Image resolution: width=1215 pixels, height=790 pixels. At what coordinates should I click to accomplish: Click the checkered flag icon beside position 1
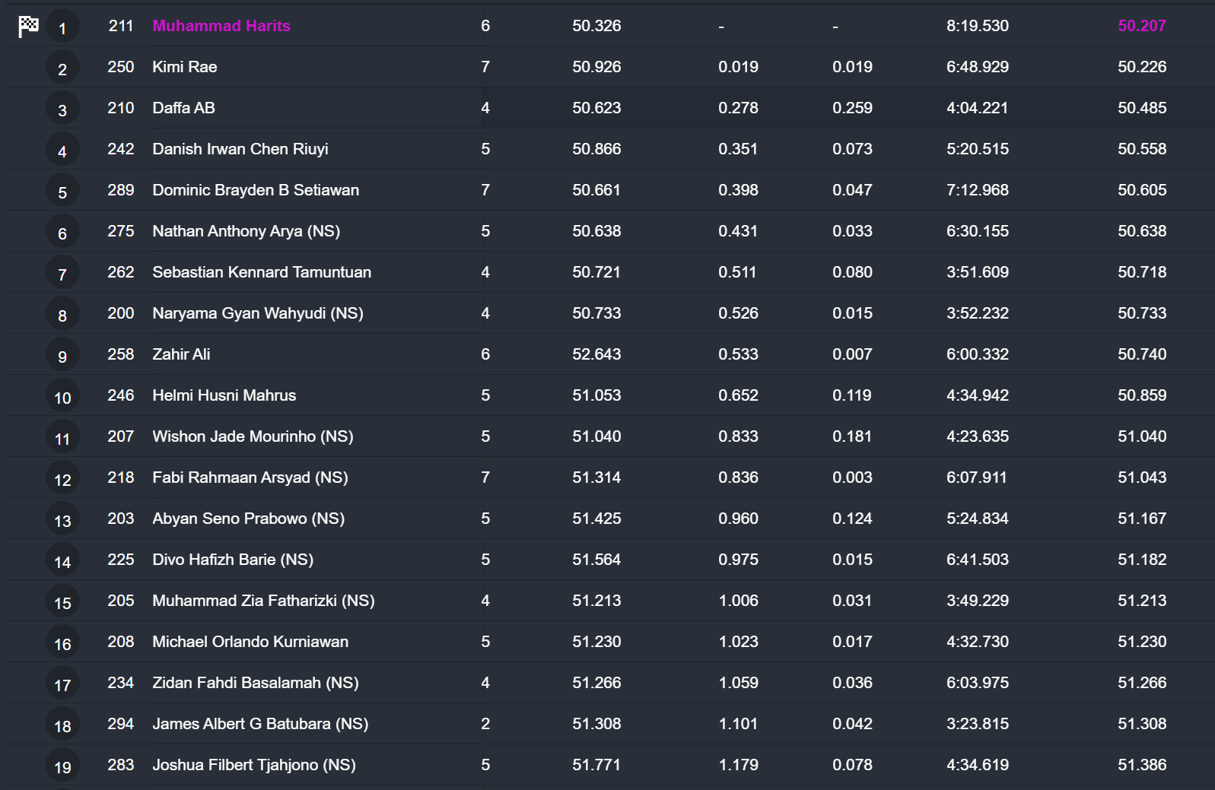pyautogui.click(x=28, y=27)
